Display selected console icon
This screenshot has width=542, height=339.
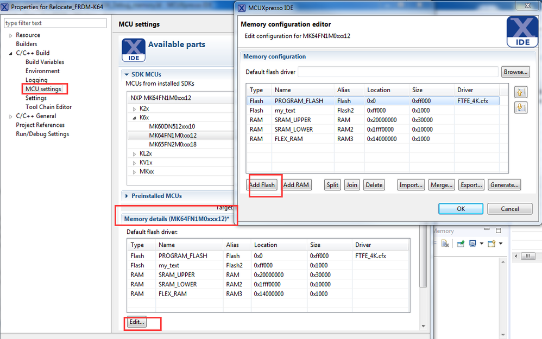pos(472,244)
